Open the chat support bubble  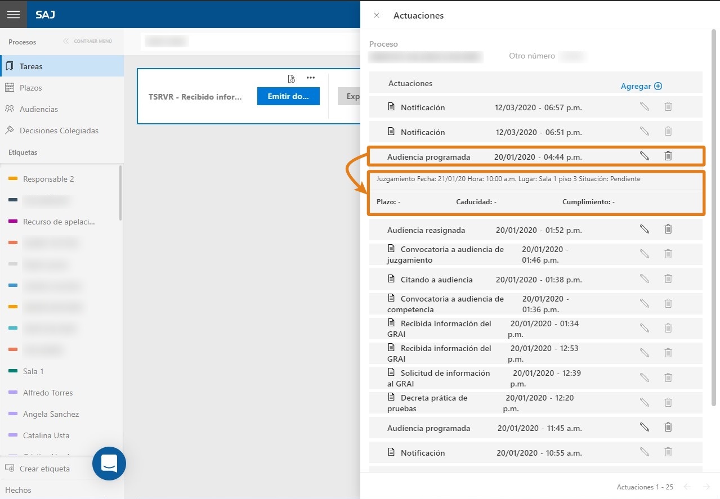(109, 464)
